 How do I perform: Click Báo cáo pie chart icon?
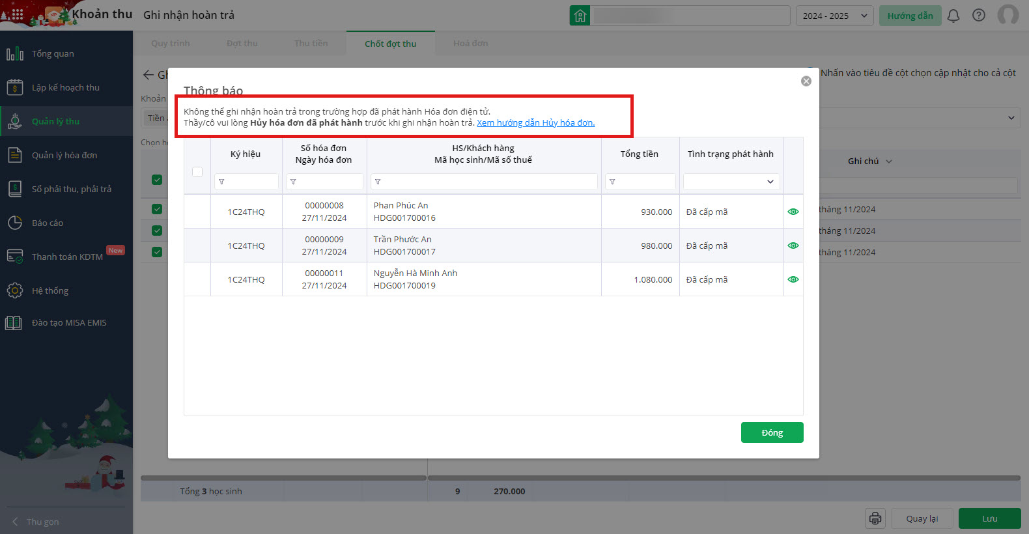[x=15, y=223]
